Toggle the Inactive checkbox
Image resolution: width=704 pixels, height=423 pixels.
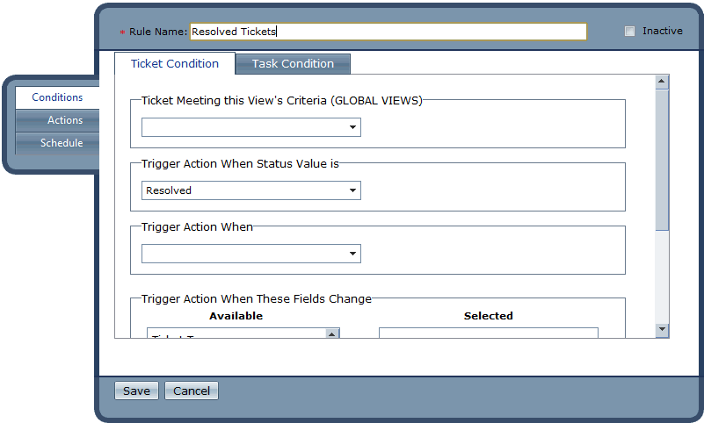click(629, 32)
